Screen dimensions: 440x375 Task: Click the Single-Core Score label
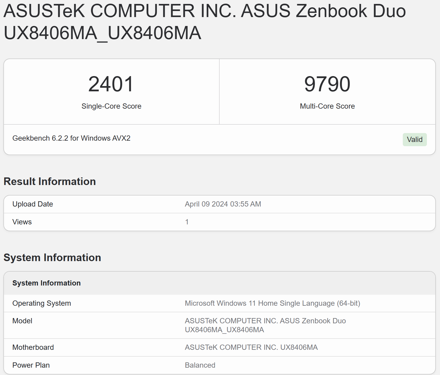111,106
